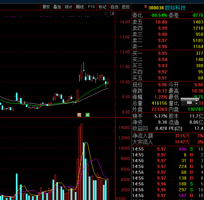Click the 标记 mark button
The width and height of the screenshot is (204, 200).
tap(102, 7)
